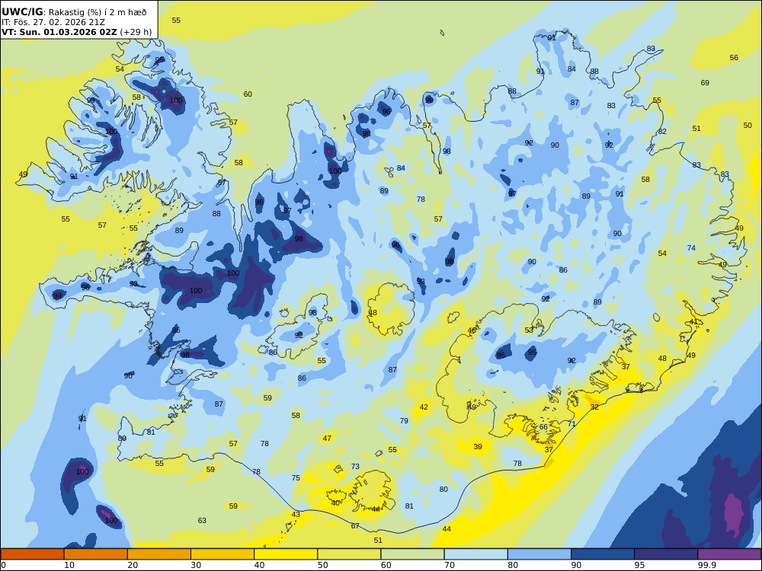Click the 60 value off the north coast
The image size is (762, 571).
coord(248,94)
